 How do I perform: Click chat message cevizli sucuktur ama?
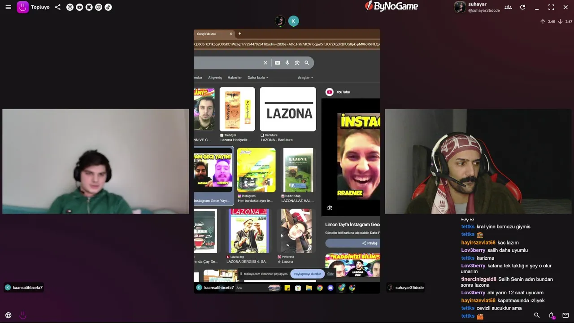pyautogui.click(x=499, y=308)
